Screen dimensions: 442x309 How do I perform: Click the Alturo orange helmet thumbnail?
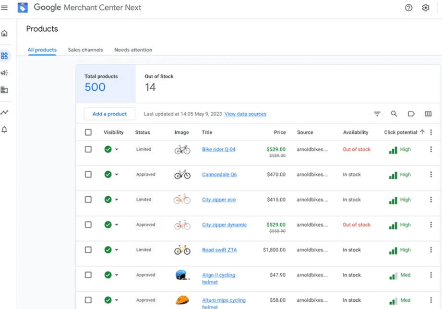pyautogui.click(x=182, y=300)
